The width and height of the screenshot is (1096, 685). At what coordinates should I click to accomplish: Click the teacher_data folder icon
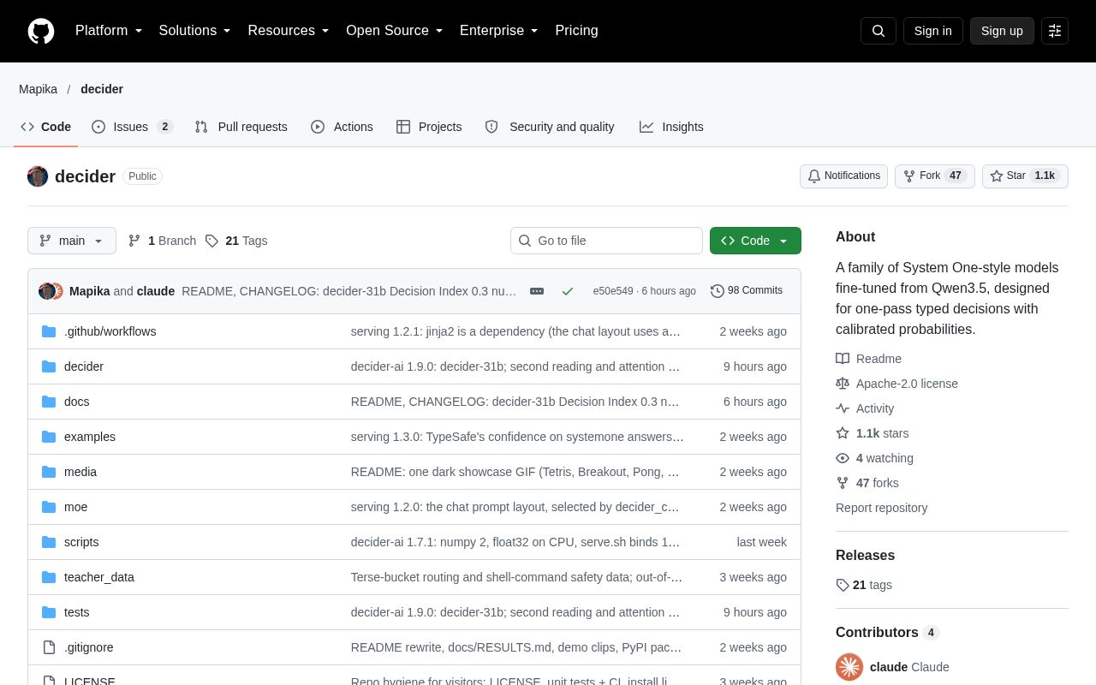pyautogui.click(x=49, y=577)
